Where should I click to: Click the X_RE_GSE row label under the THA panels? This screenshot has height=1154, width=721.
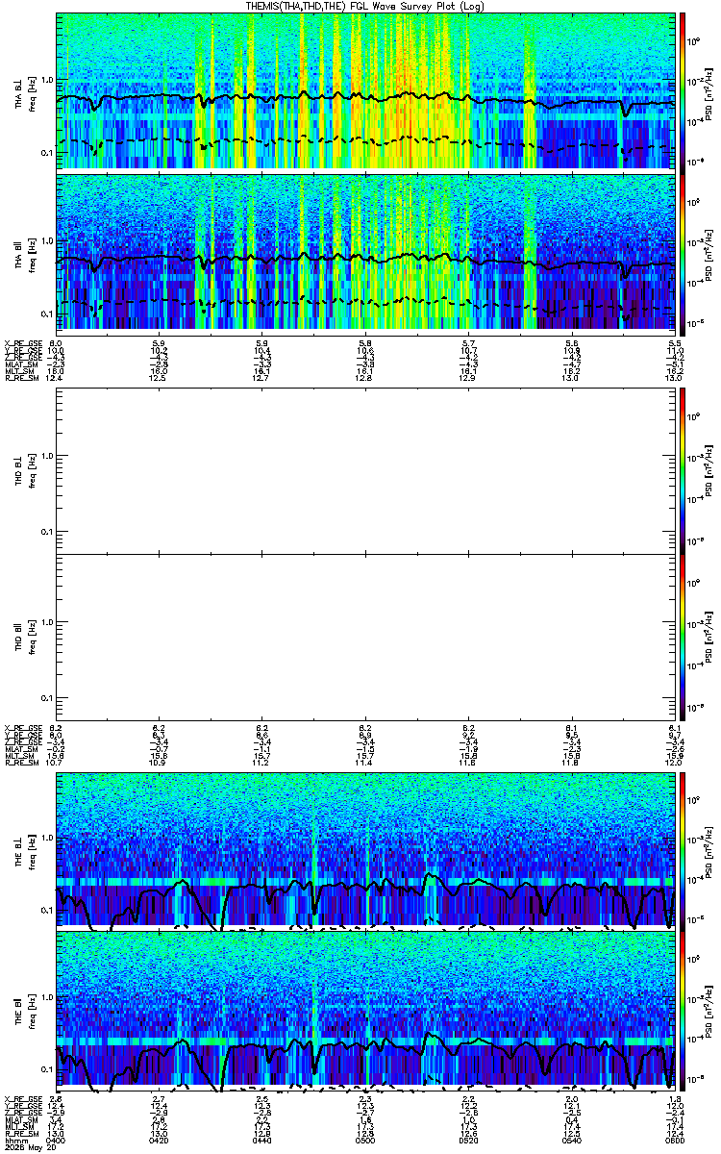pos(21,343)
